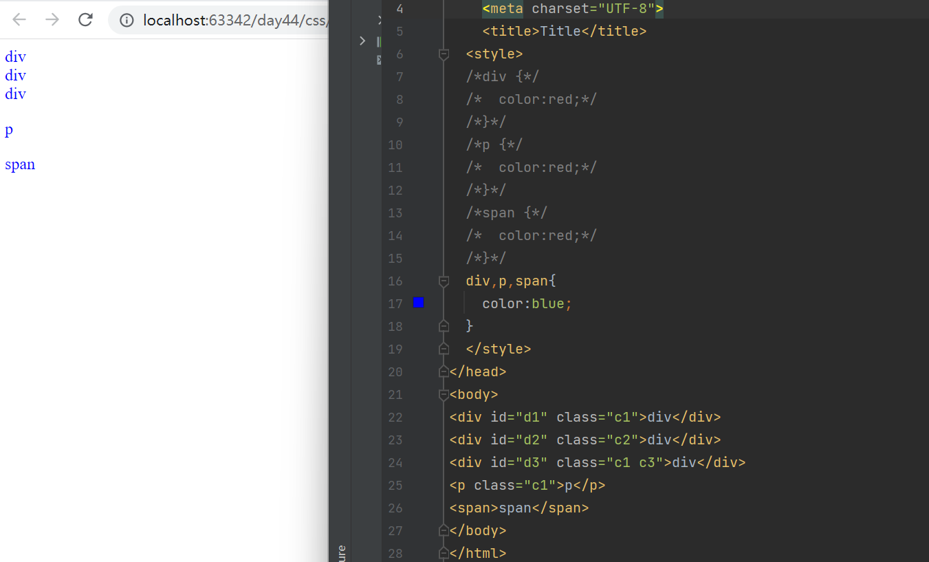Open the blue color picker at line 17

point(418,303)
